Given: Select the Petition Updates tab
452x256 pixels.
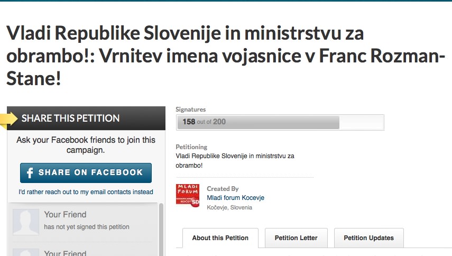Looking at the screenshot, I should point(368,238).
